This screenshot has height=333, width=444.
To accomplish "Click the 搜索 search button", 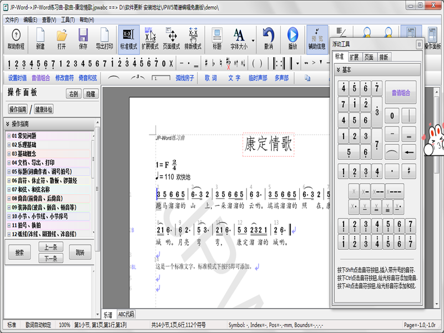I will tap(19, 253).
